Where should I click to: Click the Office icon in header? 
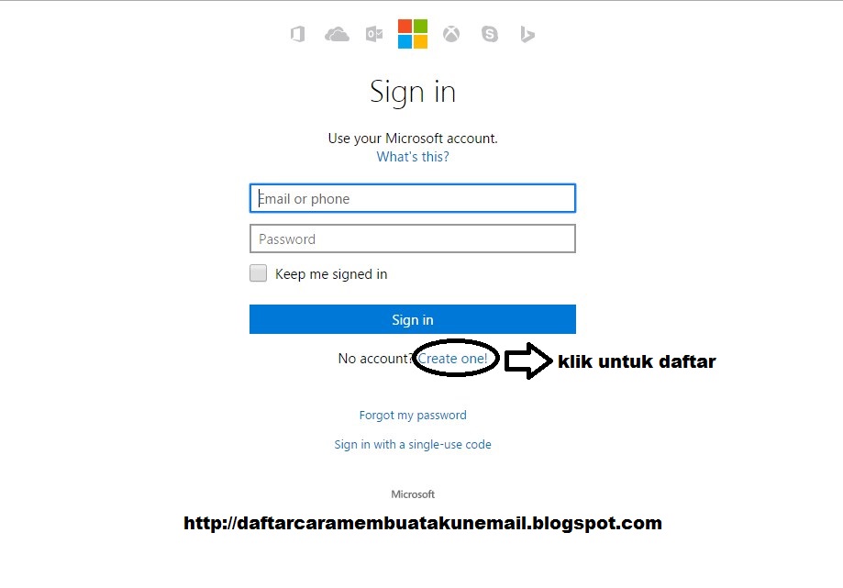[297, 34]
